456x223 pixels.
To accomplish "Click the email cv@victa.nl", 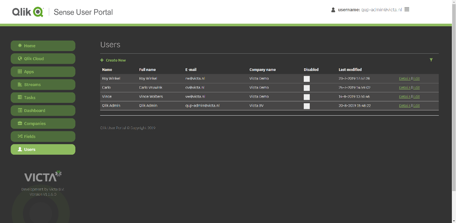I will pyautogui.click(x=195, y=87).
